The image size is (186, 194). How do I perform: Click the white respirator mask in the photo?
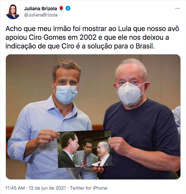130,94
